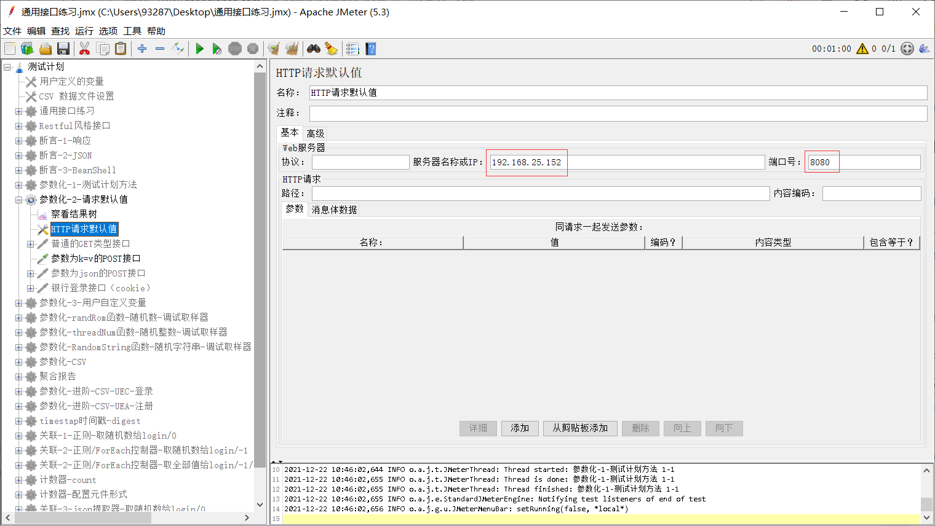Image resolution: width=935 pixels, height=526 pixels.
Task: Paste using the clipboard toolbar icon
Action: pos(121,49)
